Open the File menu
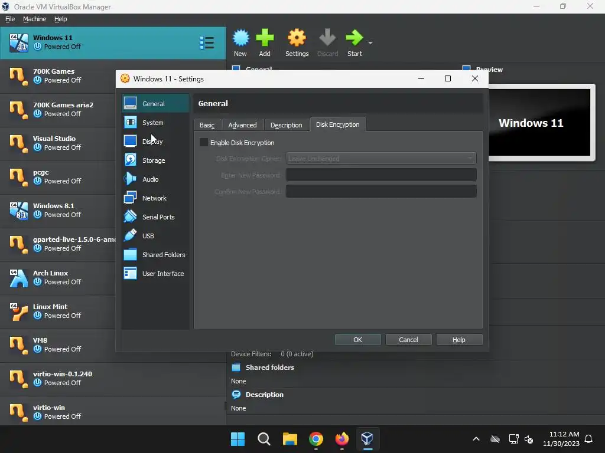This screenshot has height=453, width=605. pos(10,19)
